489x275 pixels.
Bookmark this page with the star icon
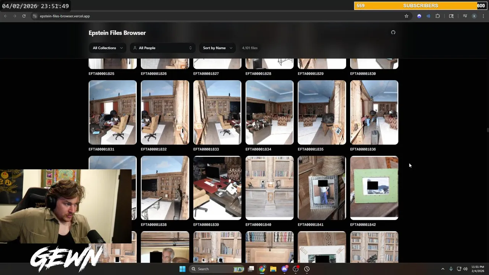point(406,16)
